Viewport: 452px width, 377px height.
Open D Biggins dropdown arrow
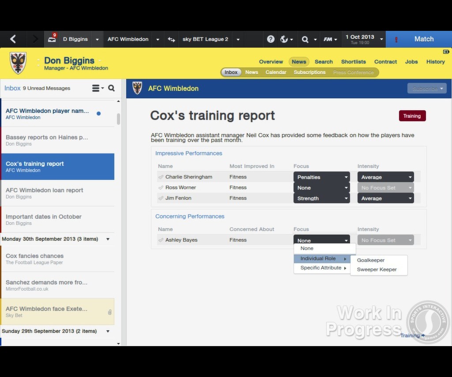pyautogui.click(x=97, y=39)
